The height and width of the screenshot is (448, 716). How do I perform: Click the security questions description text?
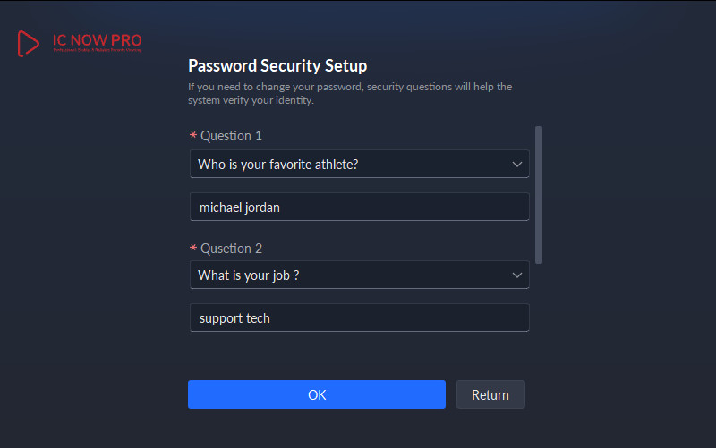[x=349, y=93]
